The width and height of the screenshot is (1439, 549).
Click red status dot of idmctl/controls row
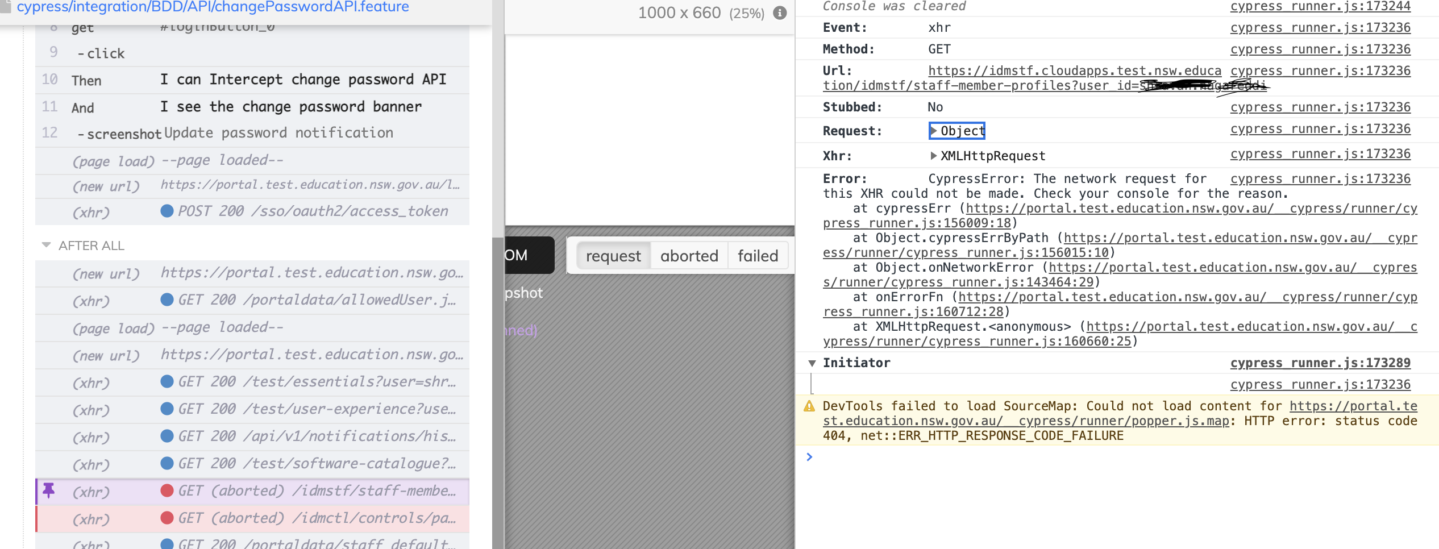coord(167,518)
